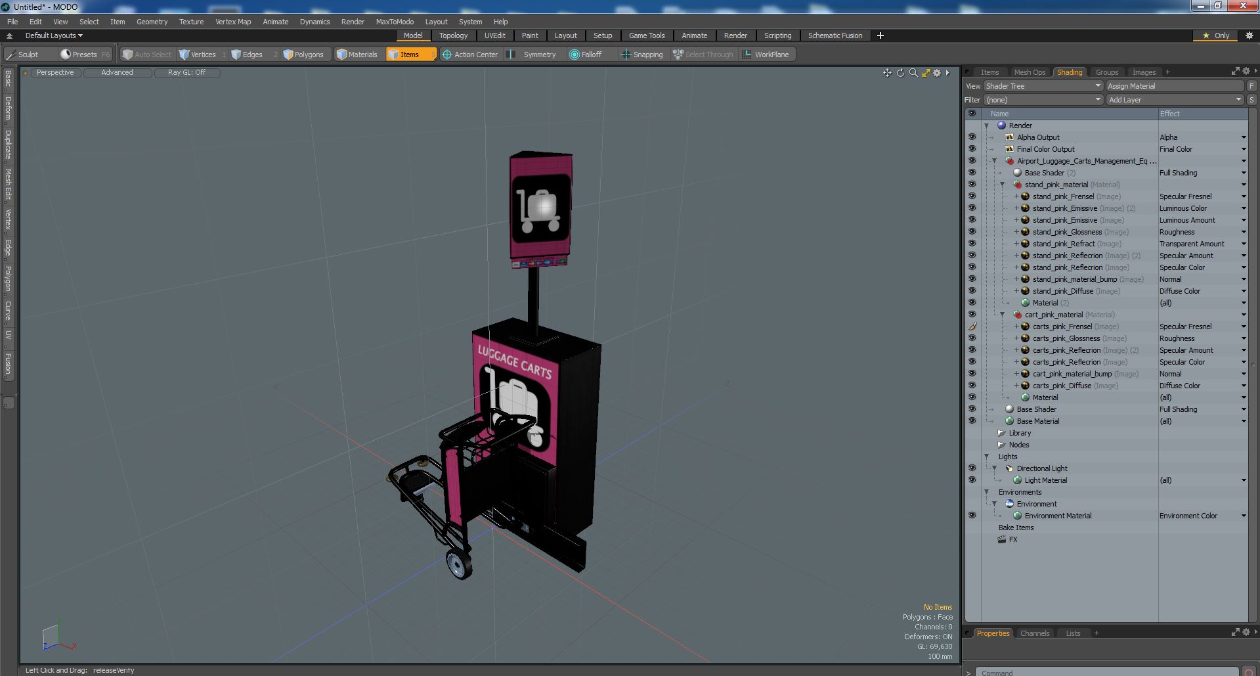The width and height of the screenshot is (1260, 676).
Task: Hide the Final Color Output layer
Action: click(972, 149)
